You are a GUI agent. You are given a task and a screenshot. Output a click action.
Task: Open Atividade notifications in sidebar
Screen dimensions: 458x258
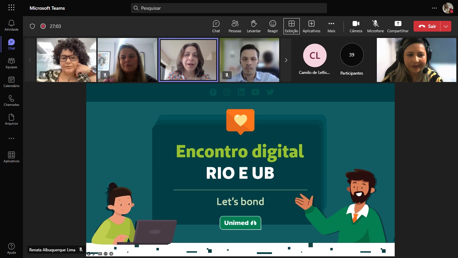pyautogui.click(x=11, y=25)
